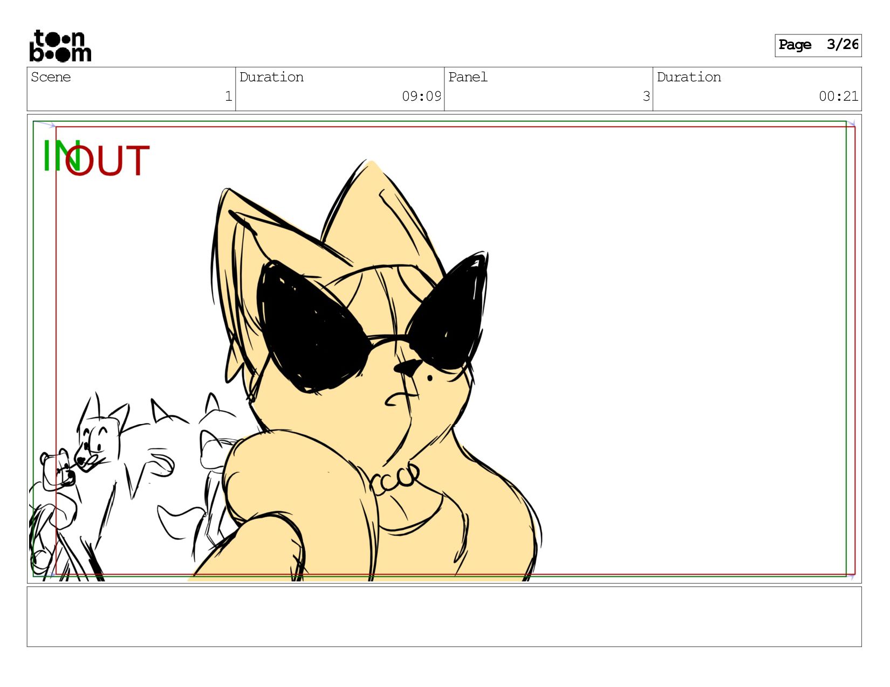Click the panel number value 3
The height and width of the screenshot is (687, 890).
pos(646,96)
